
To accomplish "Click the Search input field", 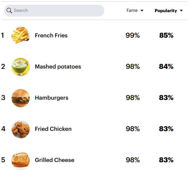I will click(x=54, y=11).
